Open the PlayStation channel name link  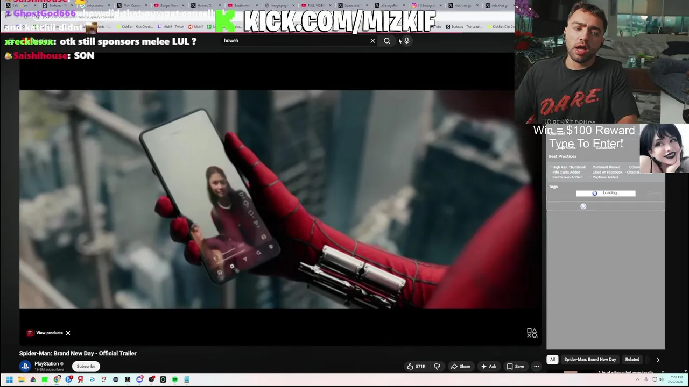[x=46, y=364]
